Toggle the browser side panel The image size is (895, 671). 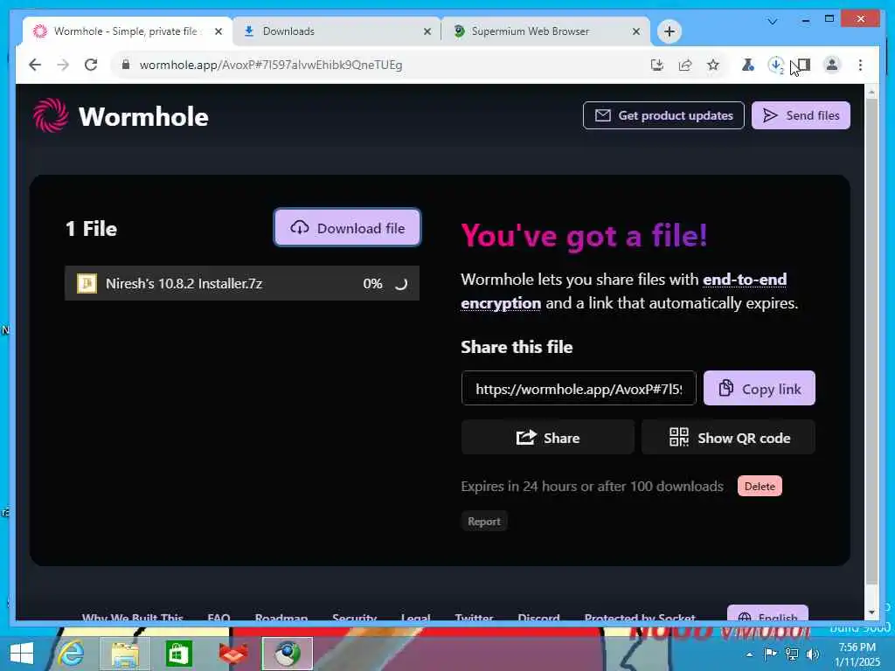coord(803,65)
